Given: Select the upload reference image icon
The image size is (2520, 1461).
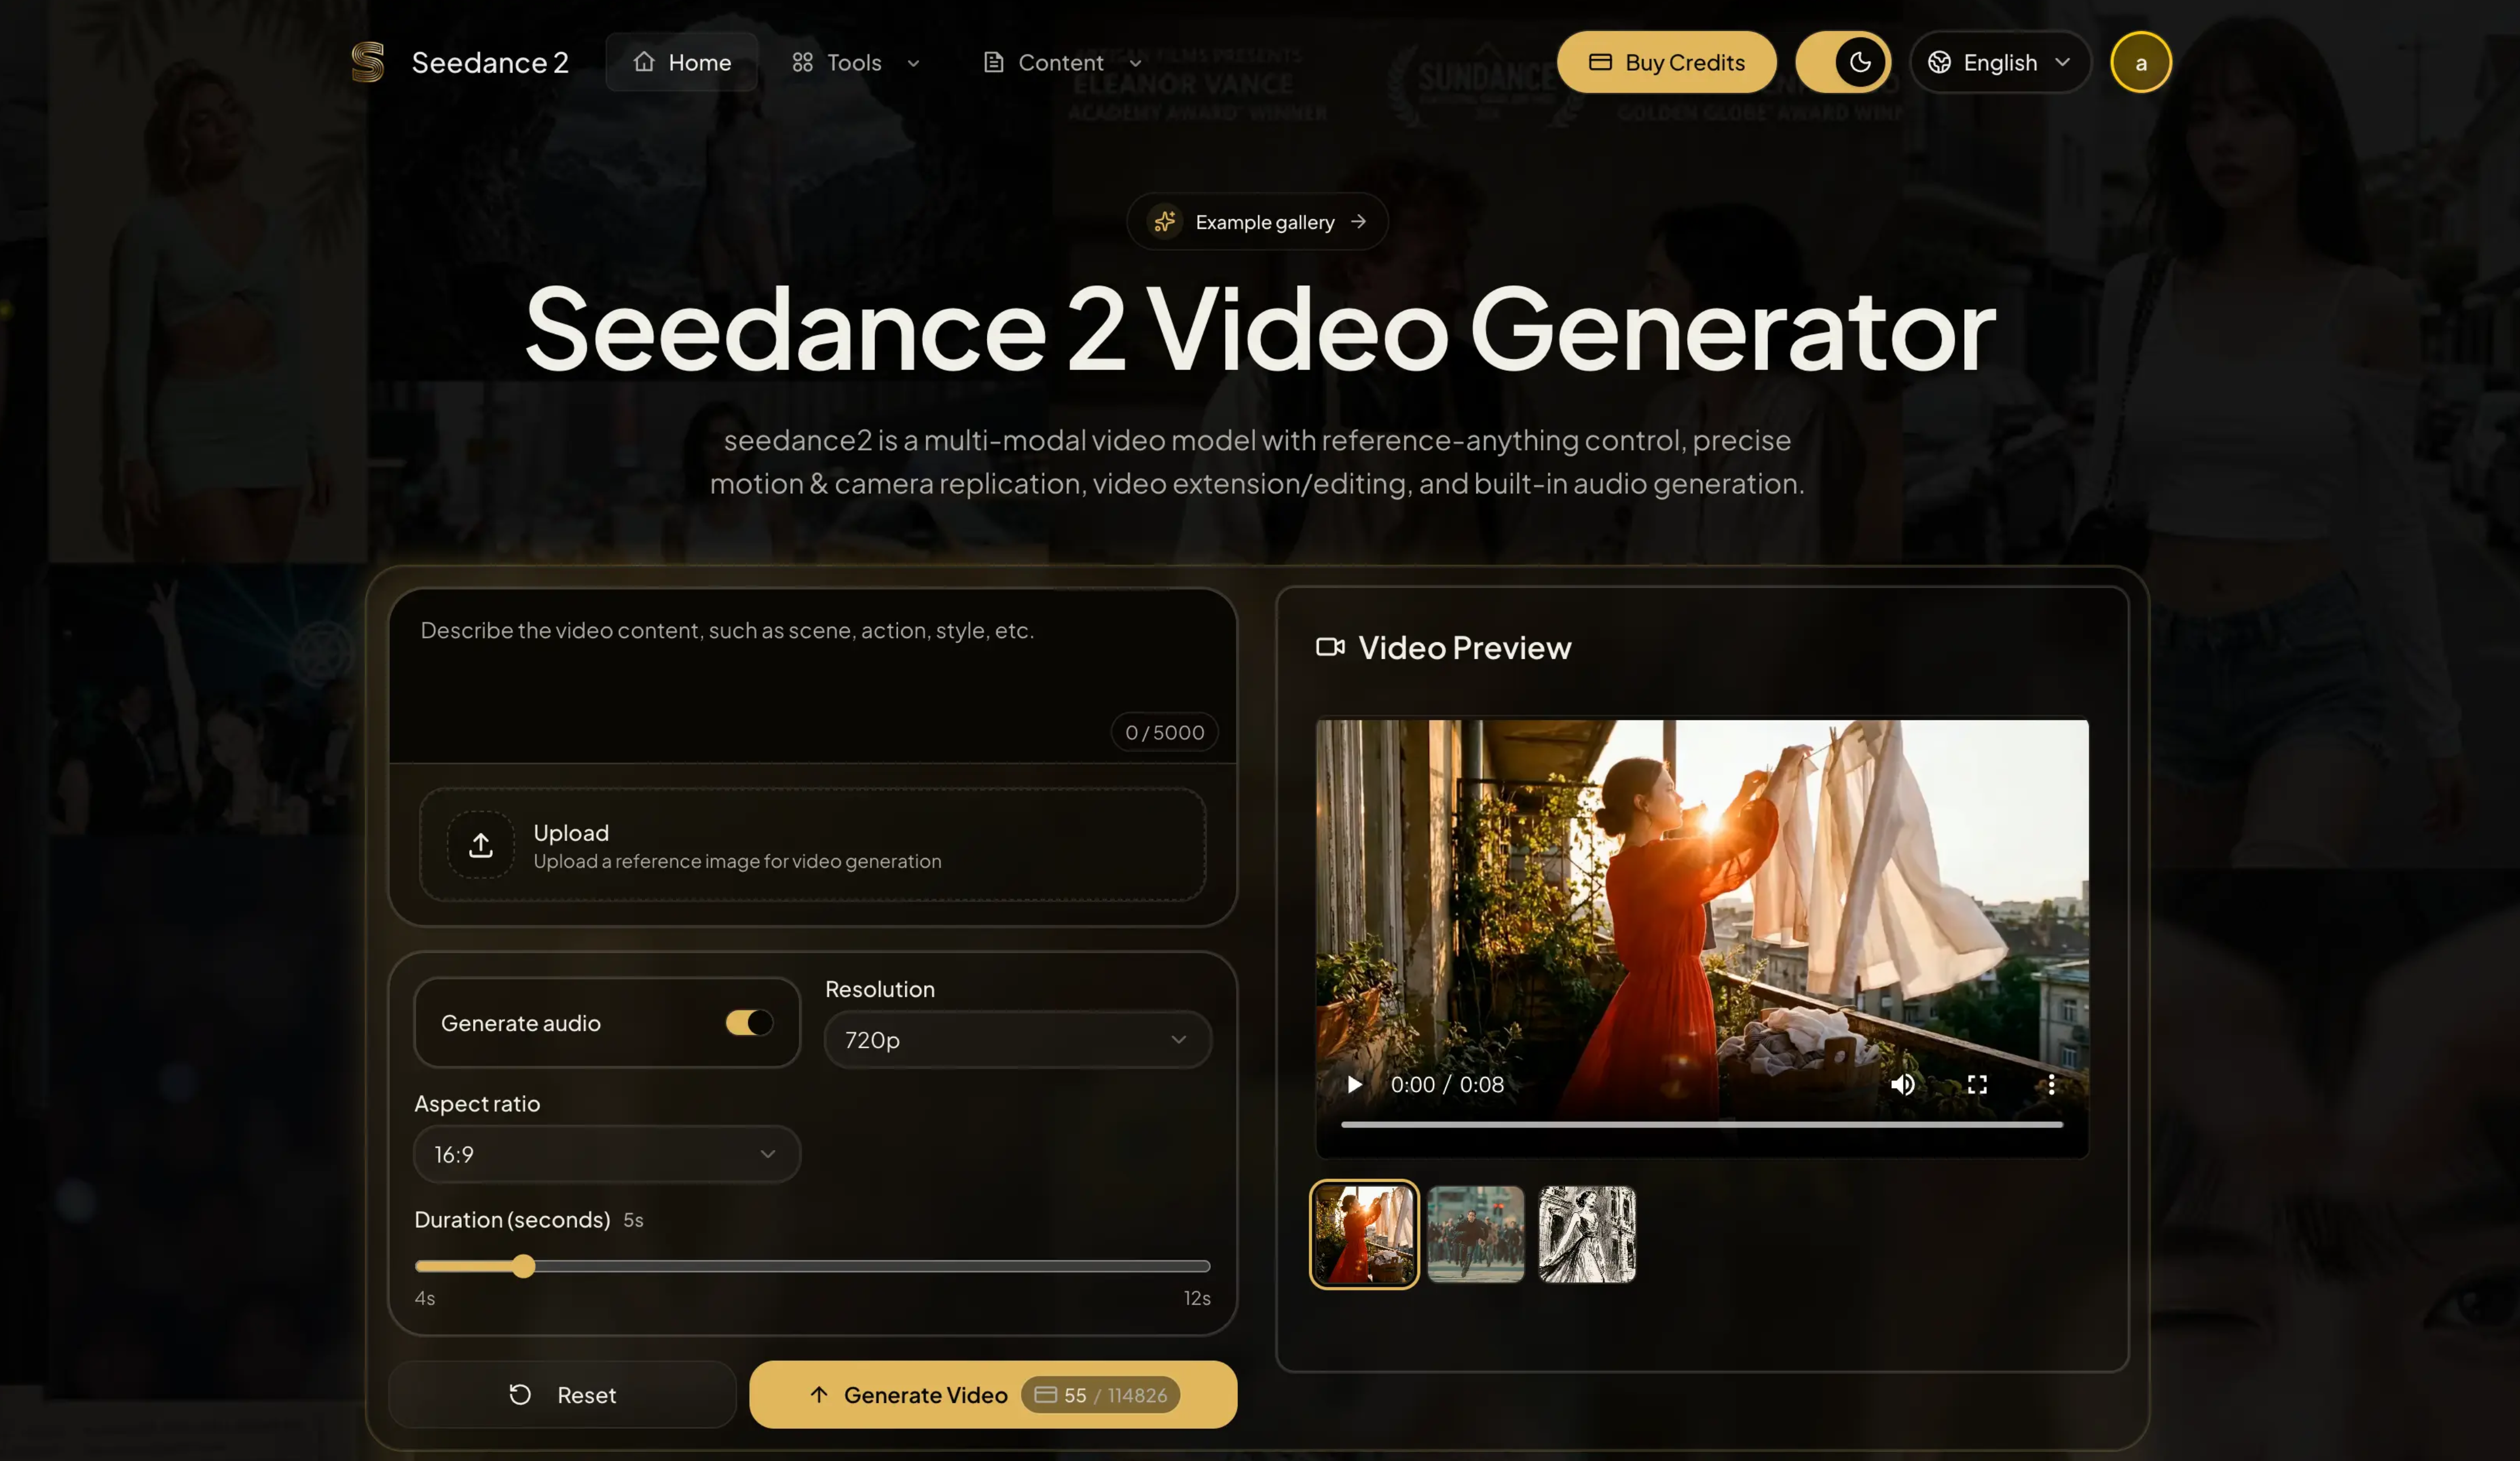Looking at the screenshot, I should click(480, 844).
